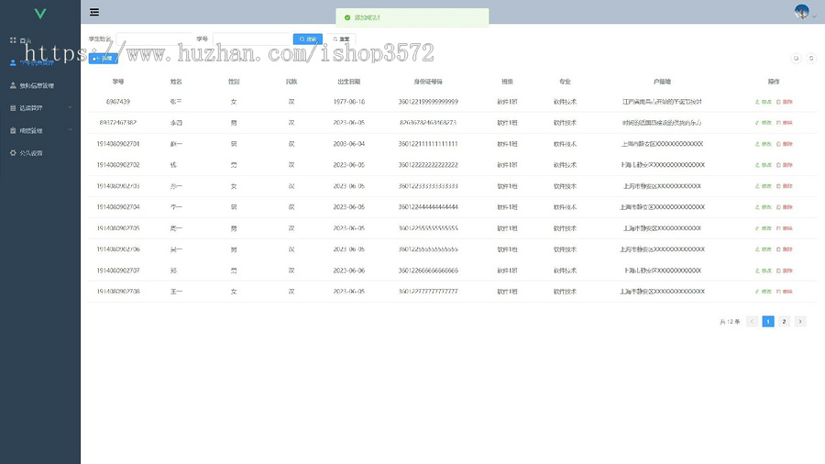This screenshot has height=464, width=825.
Task: Click the 学号 column header
Action: pyautogui.click(x=118, y=82)
